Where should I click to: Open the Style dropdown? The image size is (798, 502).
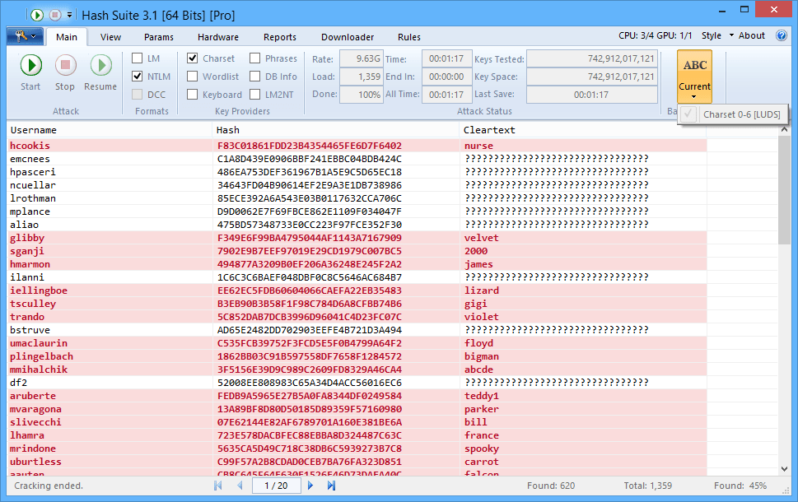pyautogui.click(x=717, y=35)
